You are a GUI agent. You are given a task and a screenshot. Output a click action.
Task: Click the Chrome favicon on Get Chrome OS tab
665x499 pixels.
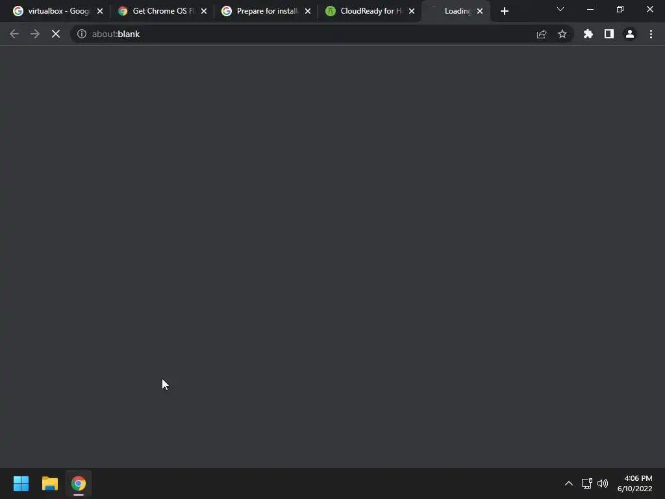[123, 11]
